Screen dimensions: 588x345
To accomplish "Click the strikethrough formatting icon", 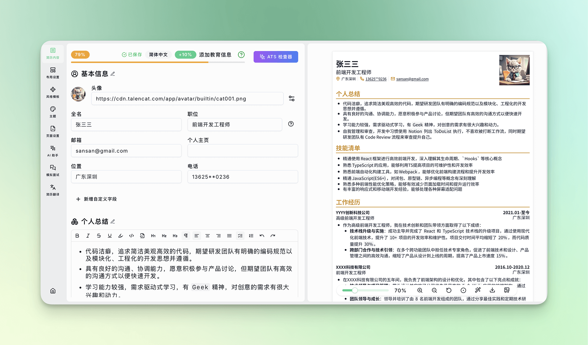I will click(99, 236).
